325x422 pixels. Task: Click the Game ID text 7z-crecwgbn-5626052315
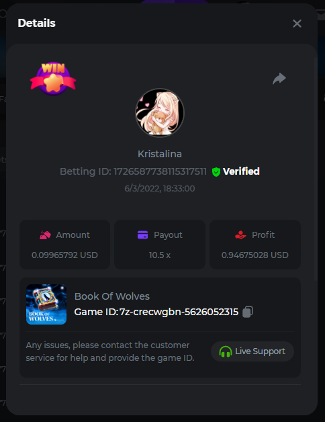pos(179,312)
